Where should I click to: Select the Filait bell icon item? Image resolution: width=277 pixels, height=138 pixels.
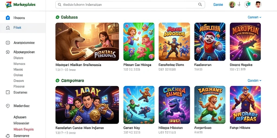8,28
